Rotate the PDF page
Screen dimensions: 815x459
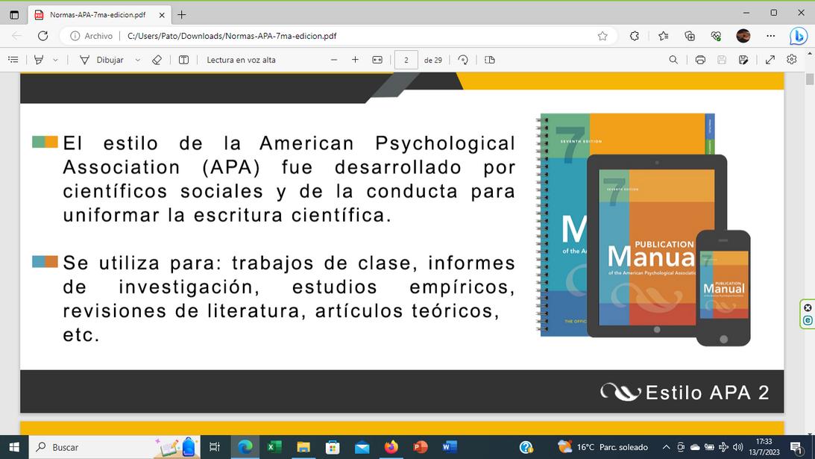463,60
